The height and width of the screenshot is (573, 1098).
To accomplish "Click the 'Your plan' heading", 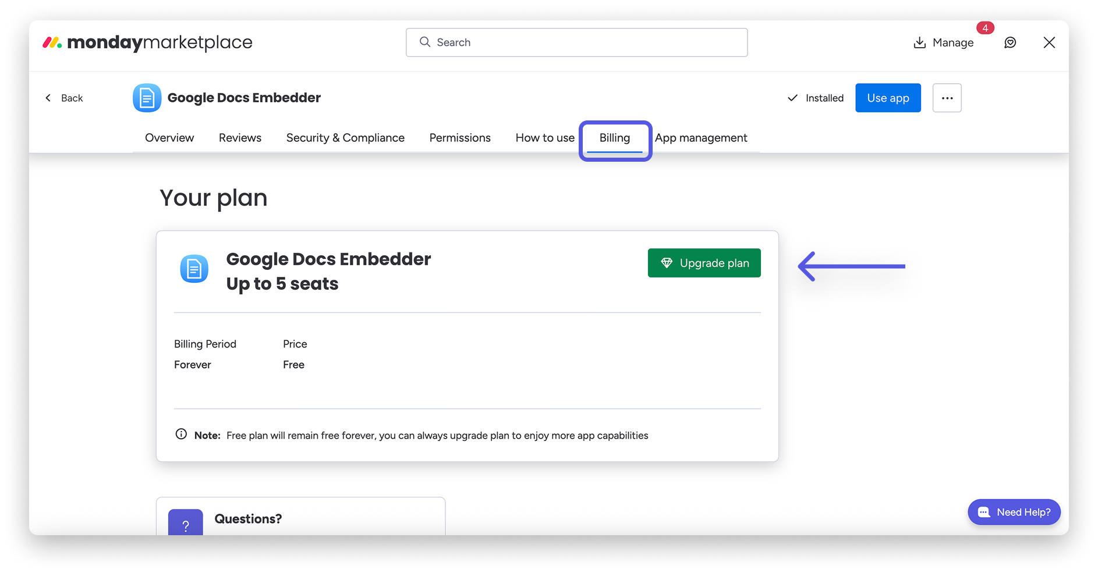I will 214,198.
